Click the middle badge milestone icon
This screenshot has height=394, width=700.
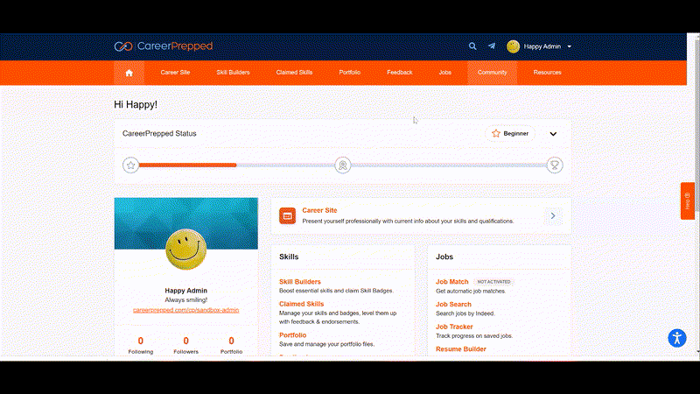(x=343, y=165)
